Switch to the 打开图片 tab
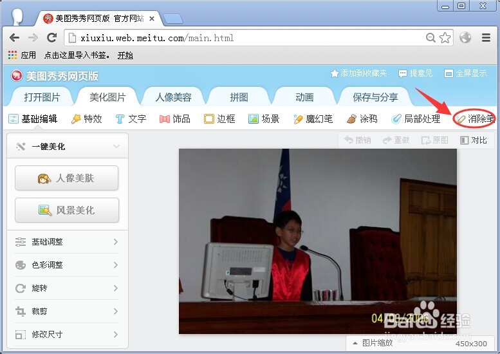The height and width of the screenshot is (354, 500). pyautogui.click(x=42, y=97)
